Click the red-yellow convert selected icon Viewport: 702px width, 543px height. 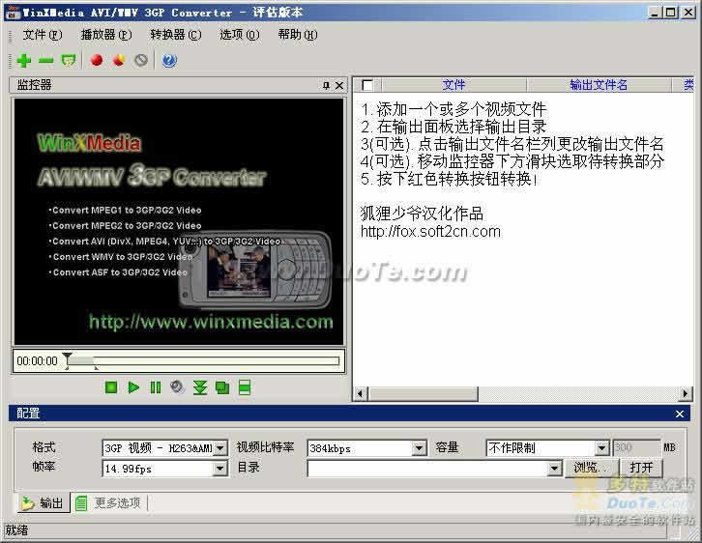point(119,60)
